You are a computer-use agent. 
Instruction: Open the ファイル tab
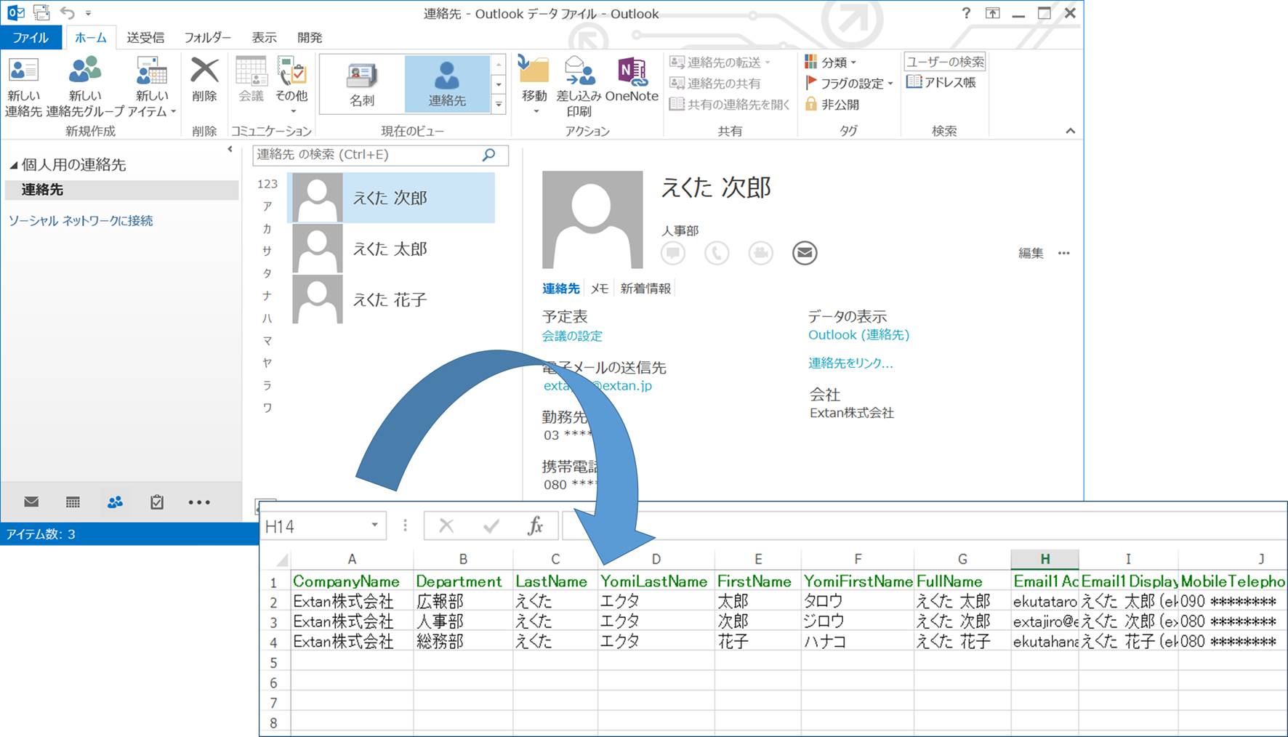pyautogui.click(x=31, y=38)
